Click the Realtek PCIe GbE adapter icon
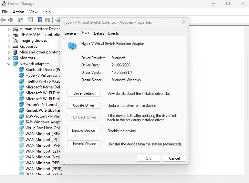The image size is (249, 183). click(x=21, y=110)
